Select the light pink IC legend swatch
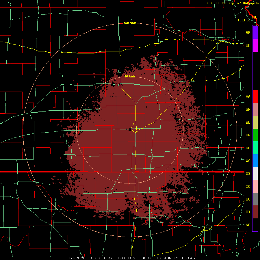The image size is (260, 260). coord(255,186)
